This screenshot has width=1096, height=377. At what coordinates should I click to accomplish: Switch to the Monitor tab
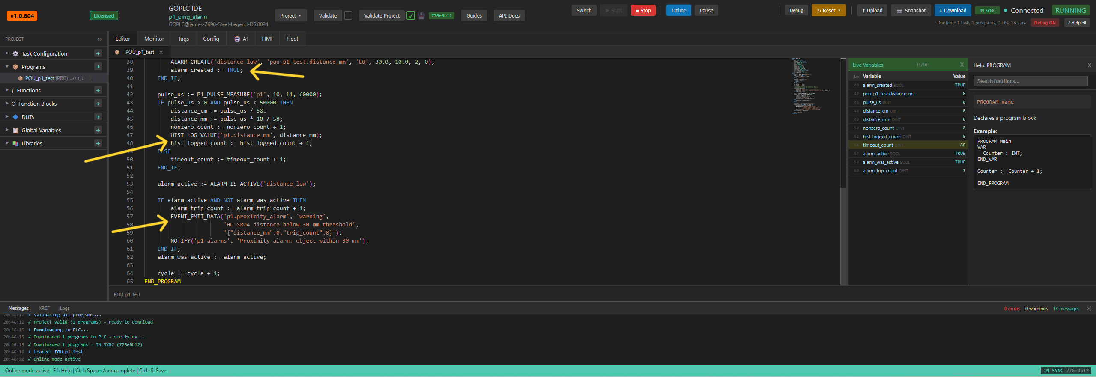click(154, 39)
